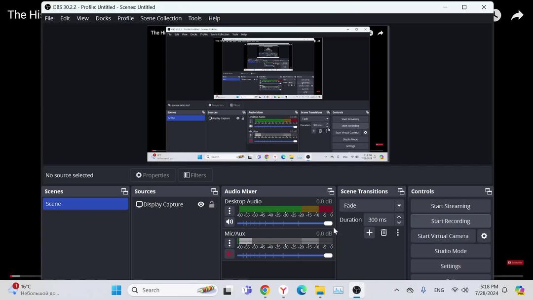Pop out the Controls dock
The height and width of the screenshot is (300, 533).
click(489, 191)
